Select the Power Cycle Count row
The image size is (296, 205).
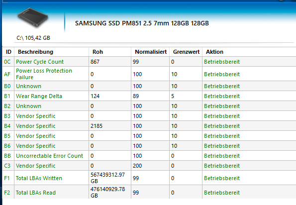(149, 62)
